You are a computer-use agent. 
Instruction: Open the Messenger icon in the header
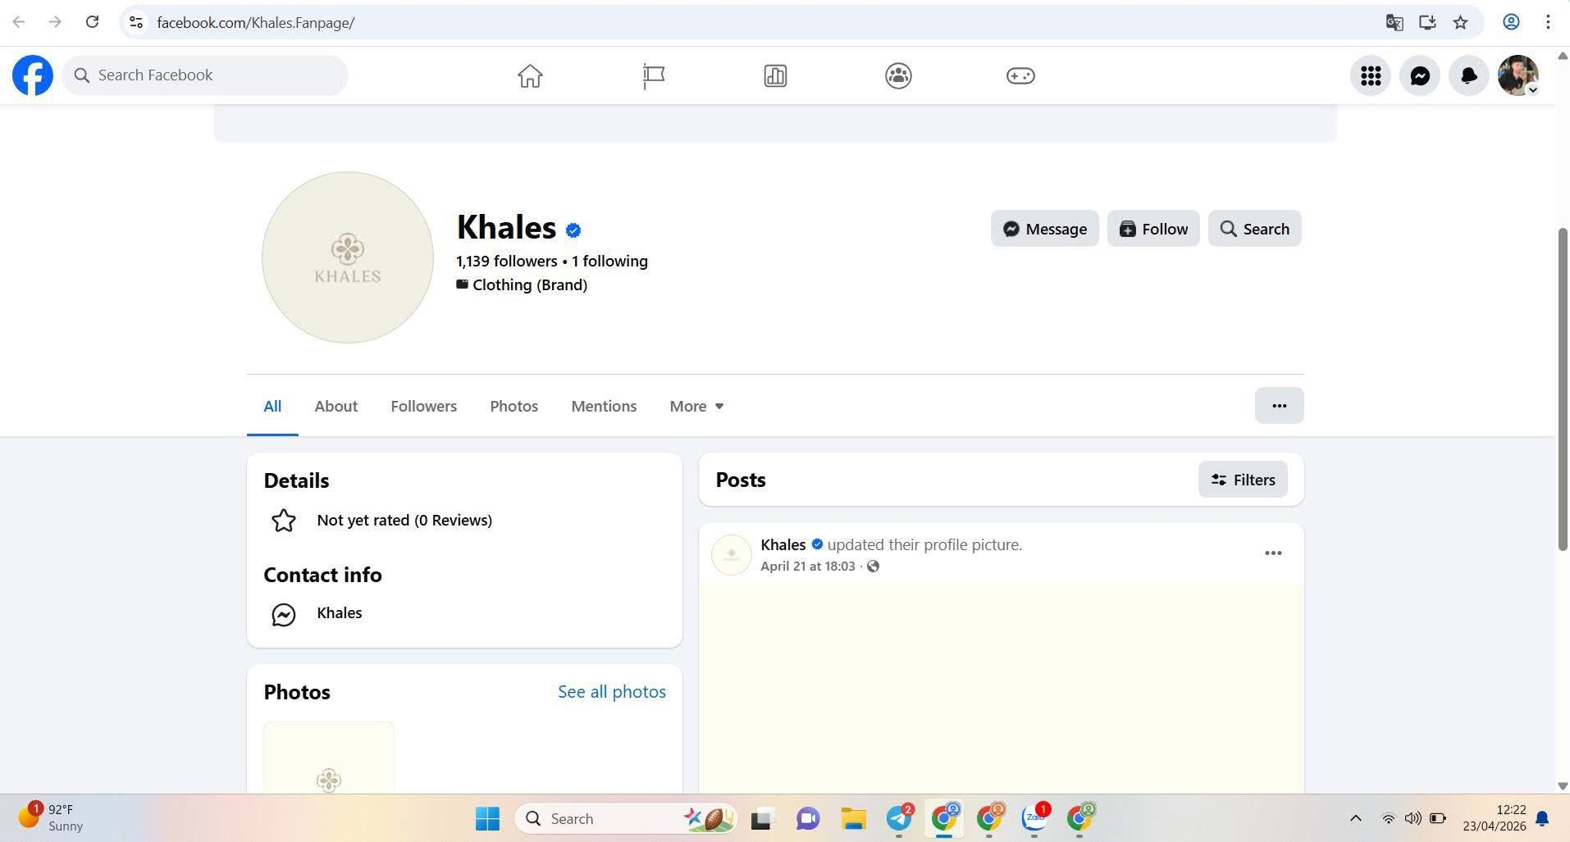click(x=1420, y=75)
